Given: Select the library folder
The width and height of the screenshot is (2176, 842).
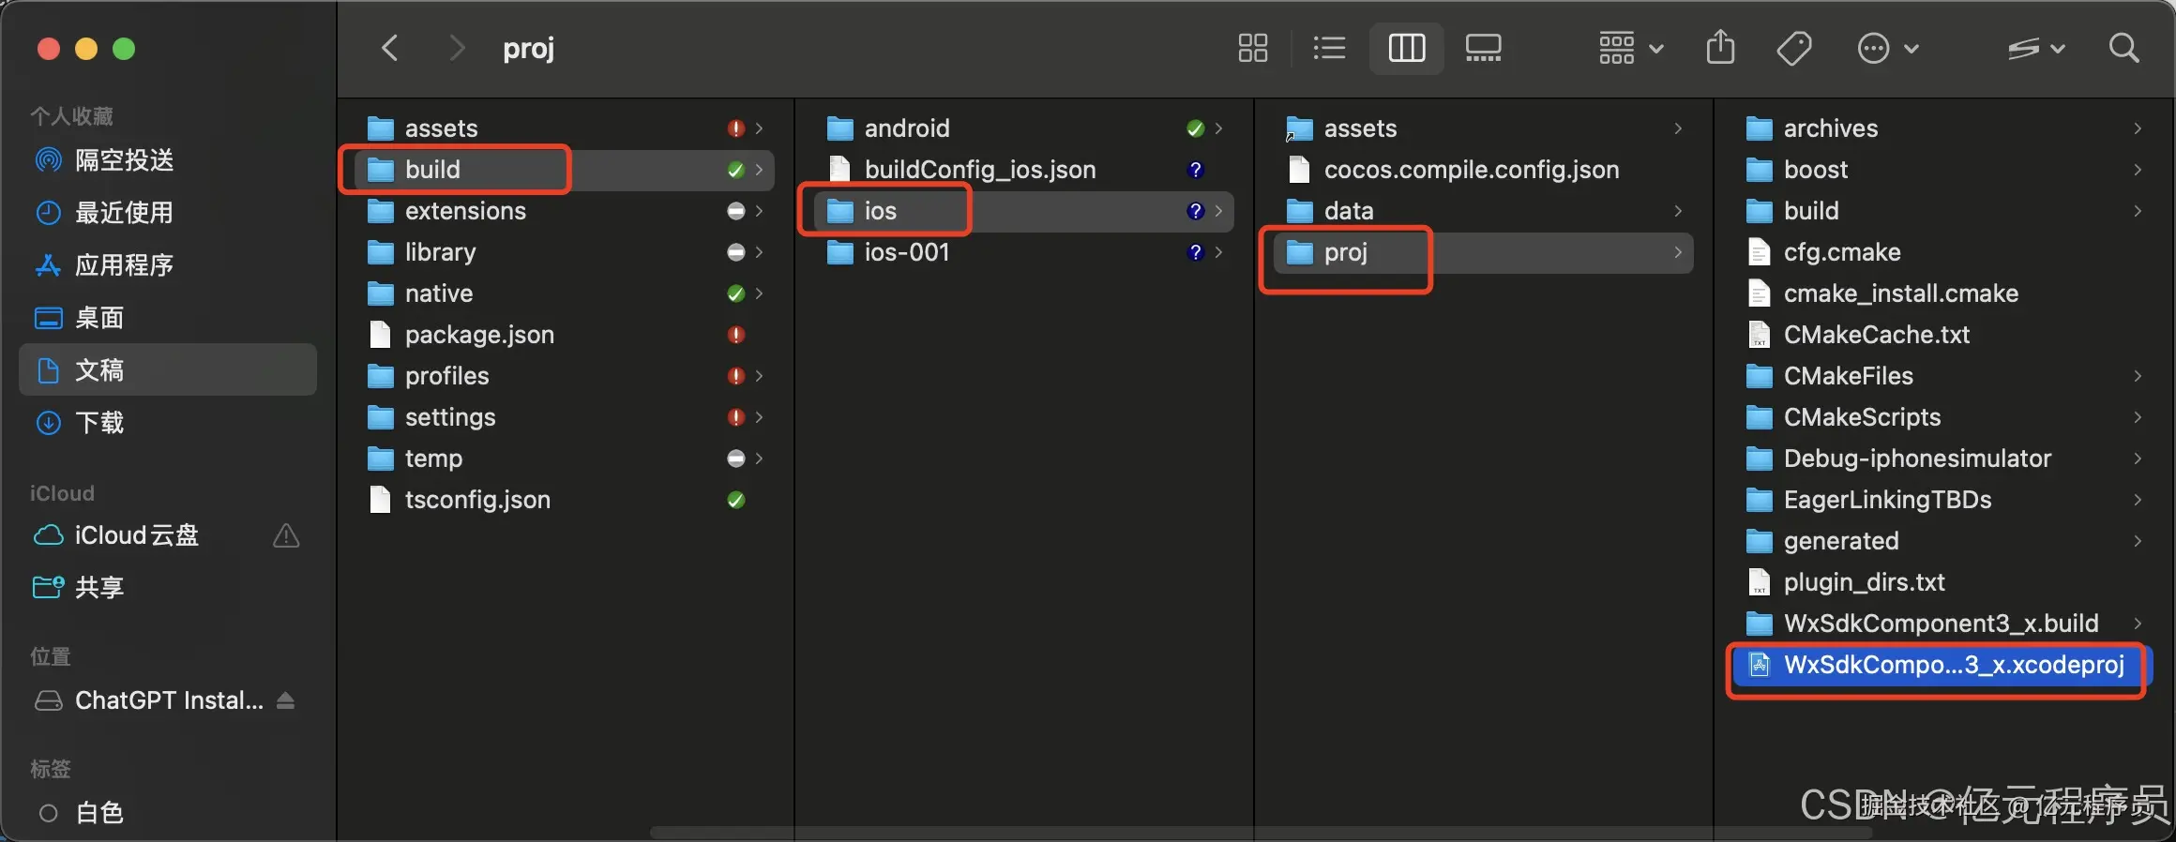Looking at the screenshot, I should click(x=563, y=252).
